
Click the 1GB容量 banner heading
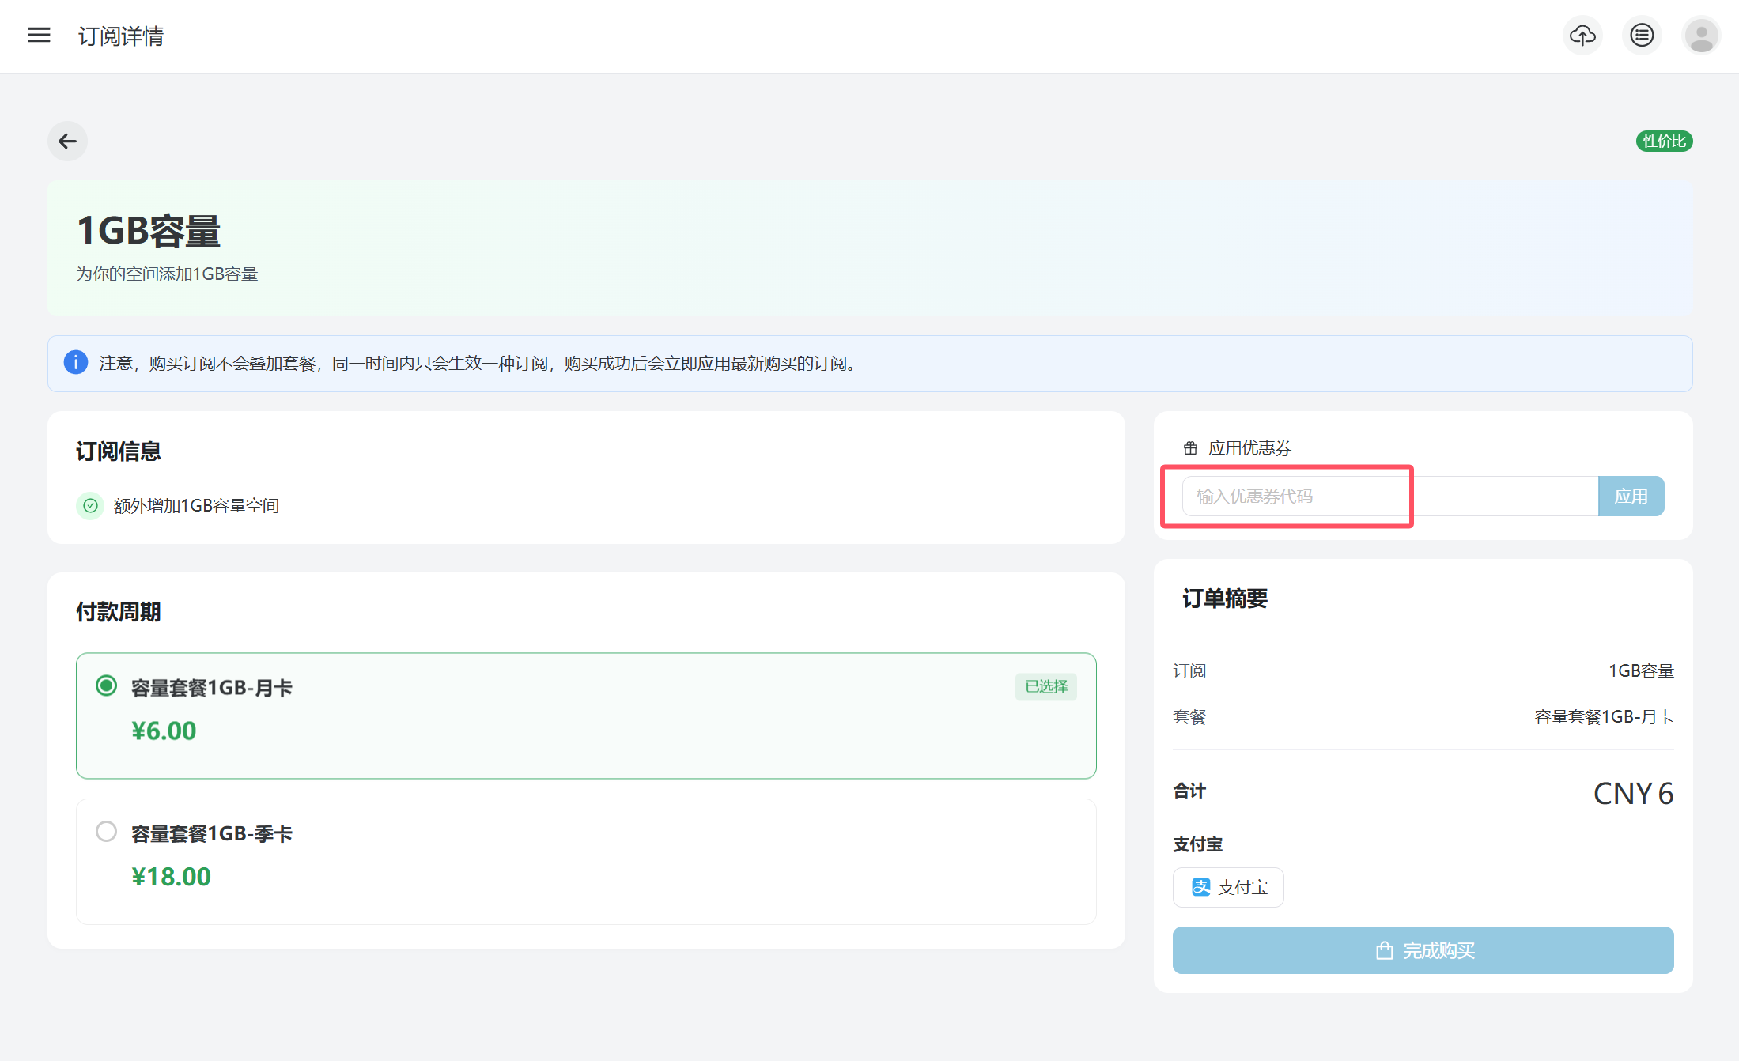149,231
